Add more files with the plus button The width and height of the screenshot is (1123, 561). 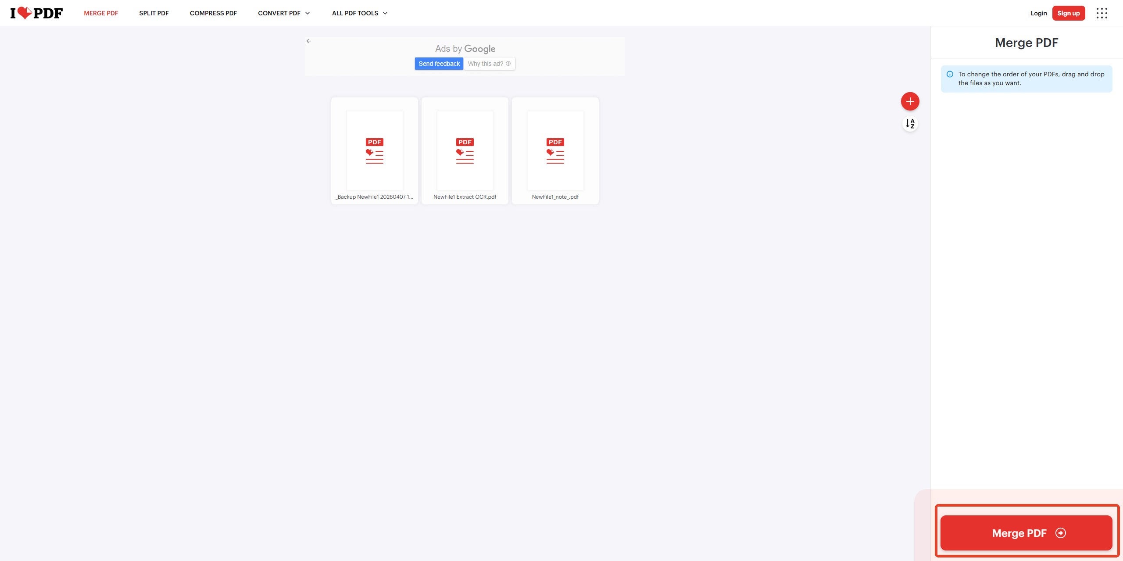(x=910, y=101)
